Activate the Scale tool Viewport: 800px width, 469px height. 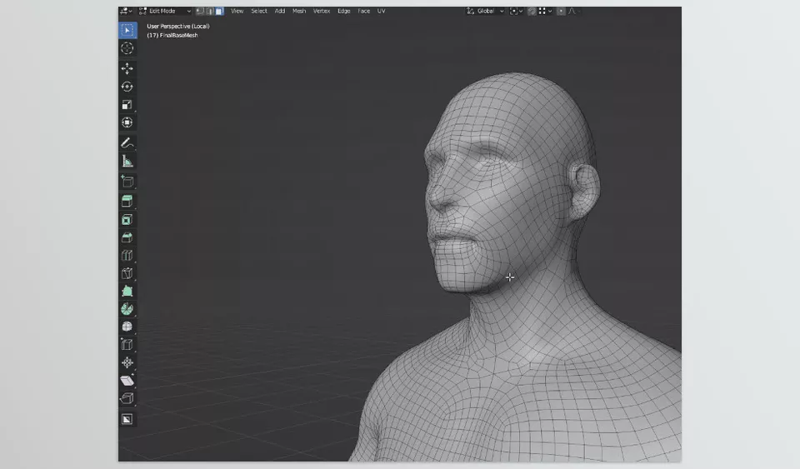(127, 104)
